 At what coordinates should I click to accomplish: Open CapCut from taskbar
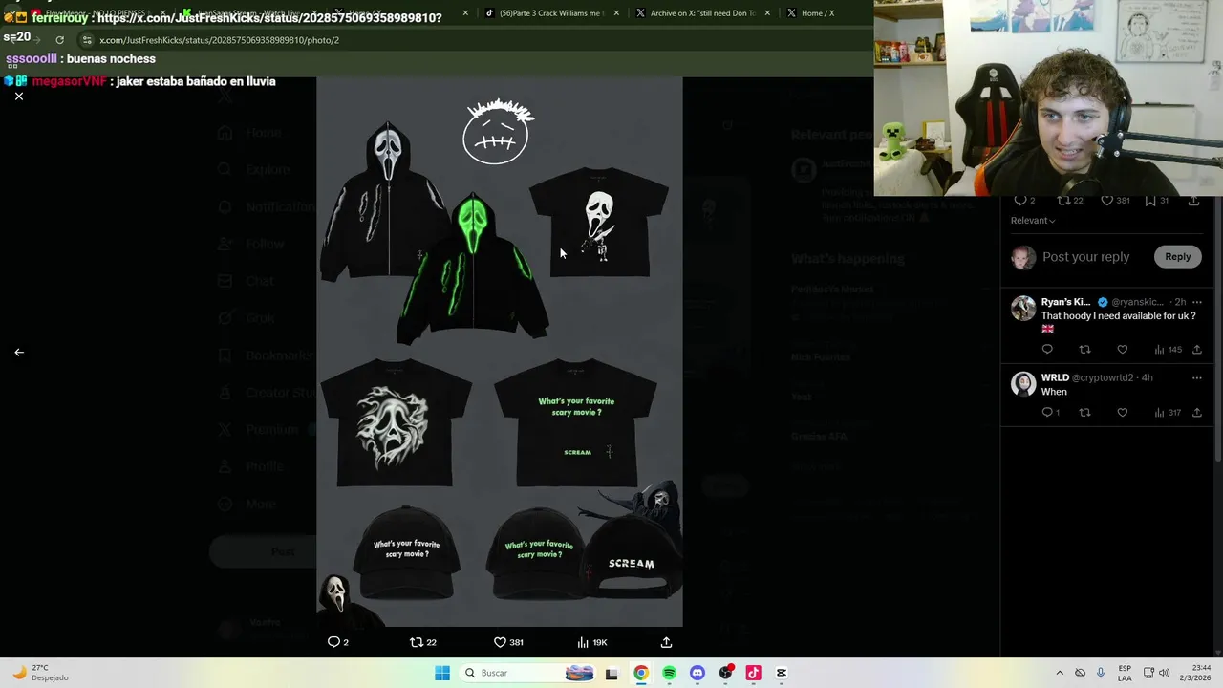coord(782,673)
